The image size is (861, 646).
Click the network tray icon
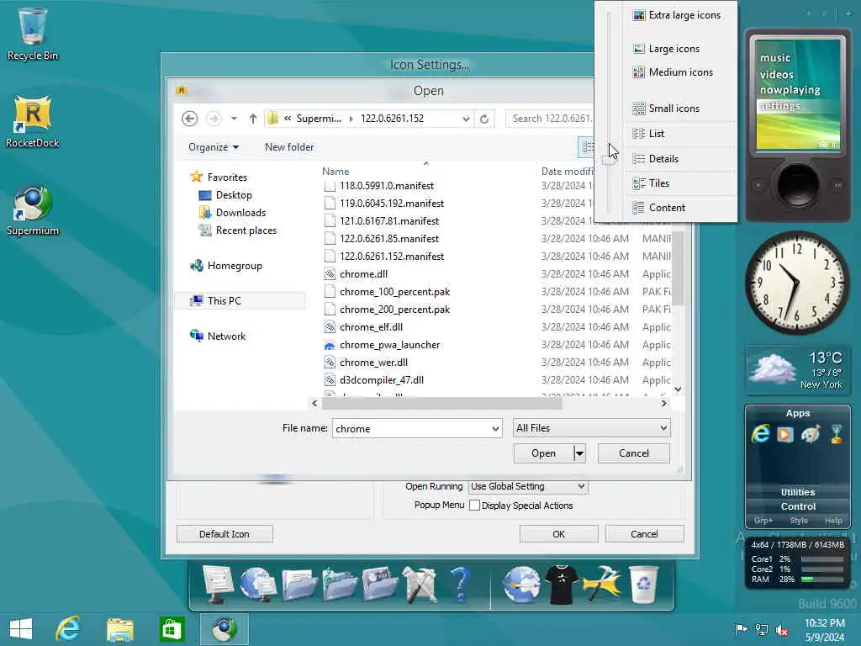[x=762, y=629]
